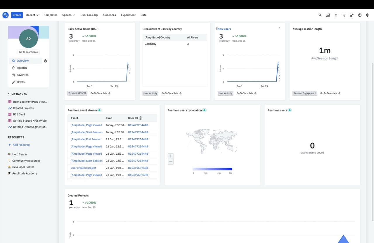
Task: Zoom out on the map with minus
Action: point(171,162)
